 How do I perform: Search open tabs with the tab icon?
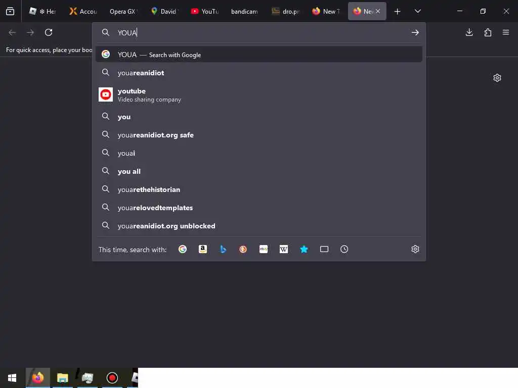324,249
